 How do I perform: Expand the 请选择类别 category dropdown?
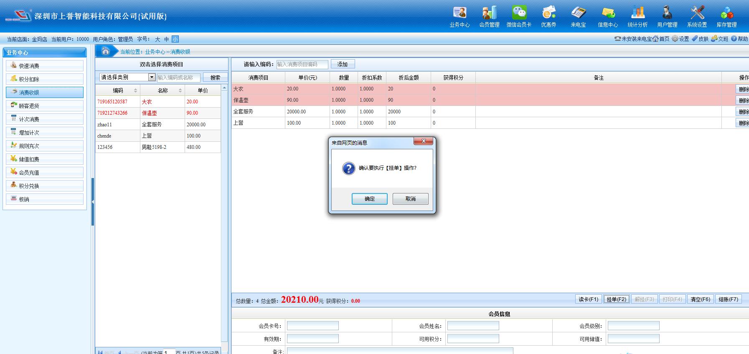click(152, 77)
